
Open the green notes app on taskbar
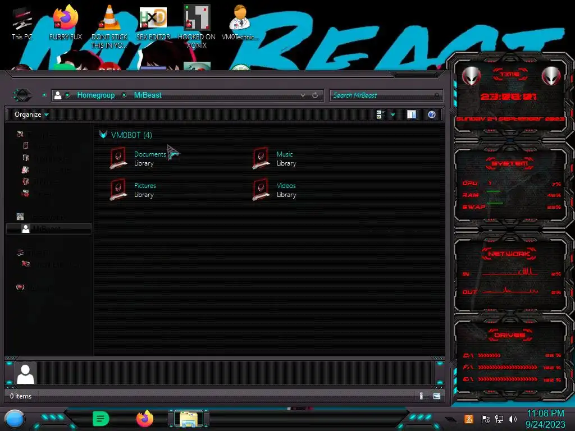tap(101, 419)
